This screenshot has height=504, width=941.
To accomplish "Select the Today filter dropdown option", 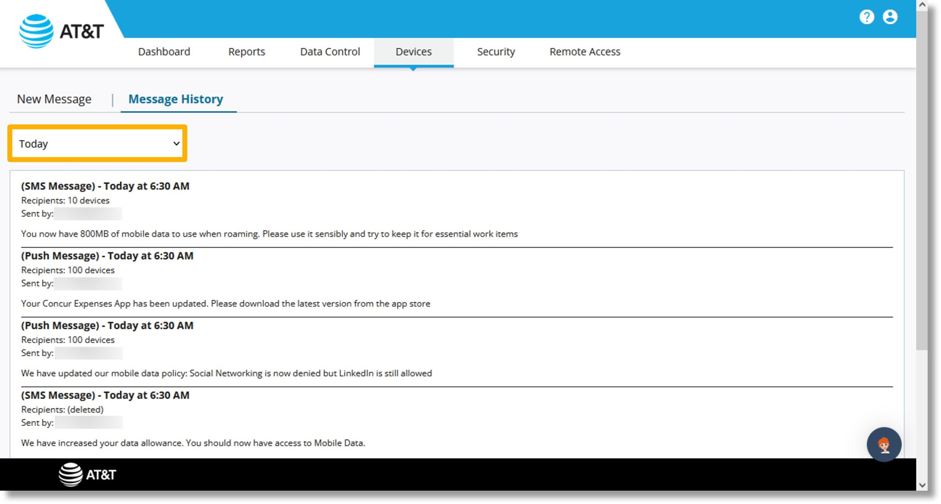I will click(x=97, y=143).
